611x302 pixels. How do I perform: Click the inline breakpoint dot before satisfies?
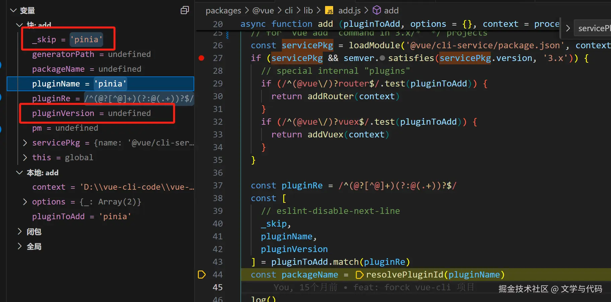[382, 58]
